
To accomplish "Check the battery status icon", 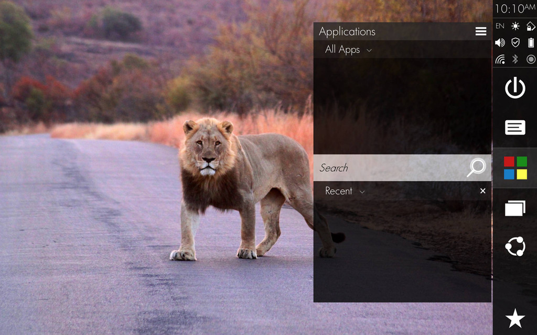I will 531,42.
